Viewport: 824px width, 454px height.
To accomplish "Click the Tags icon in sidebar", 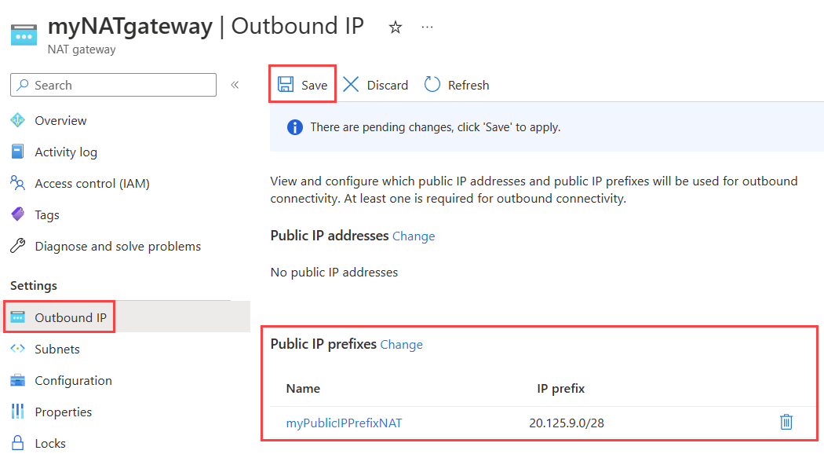I will (18, 214).
